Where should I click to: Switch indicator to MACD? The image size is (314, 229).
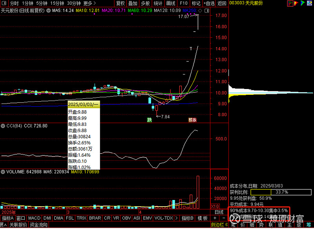point(34,218)
